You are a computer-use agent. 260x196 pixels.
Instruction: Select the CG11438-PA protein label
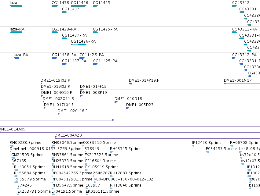[64, 55]
